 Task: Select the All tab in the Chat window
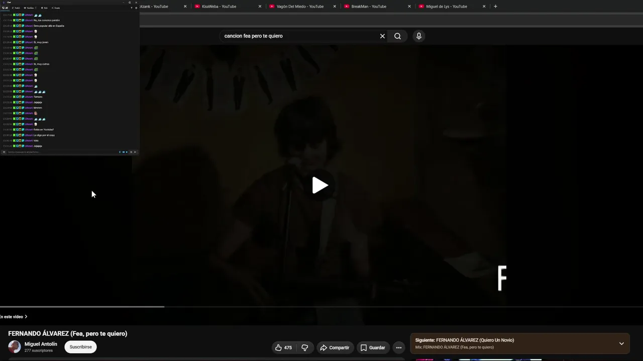5,8
